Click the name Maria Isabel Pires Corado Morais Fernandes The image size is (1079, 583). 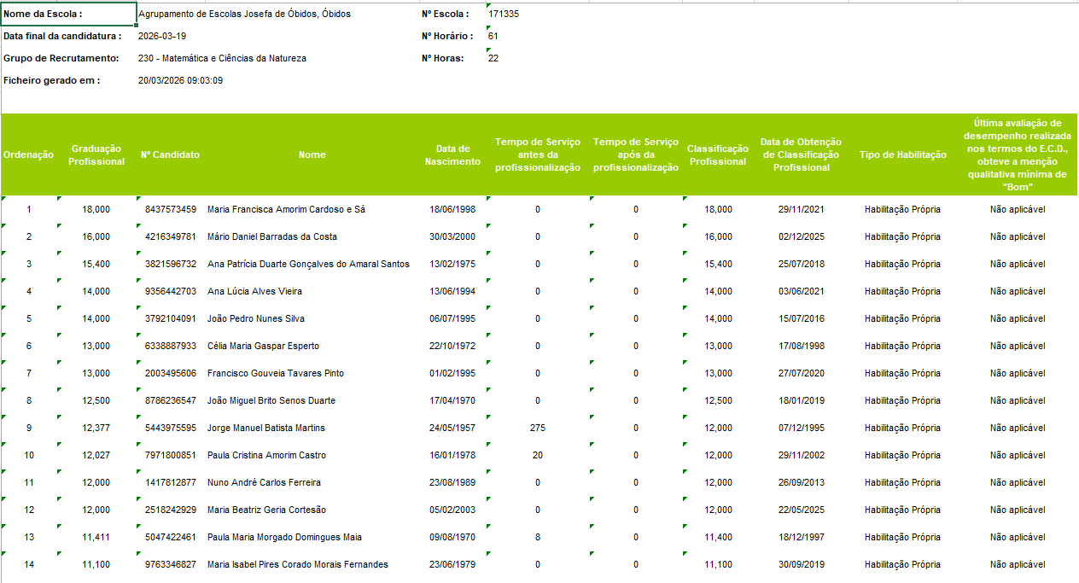point(298,564)
